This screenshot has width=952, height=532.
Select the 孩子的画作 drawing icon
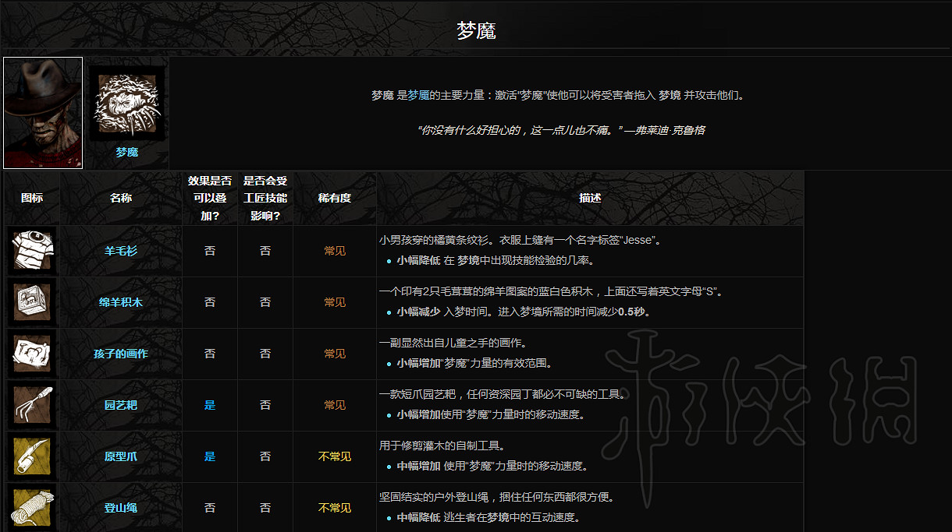pyautogui.click(x=31, y=354)
